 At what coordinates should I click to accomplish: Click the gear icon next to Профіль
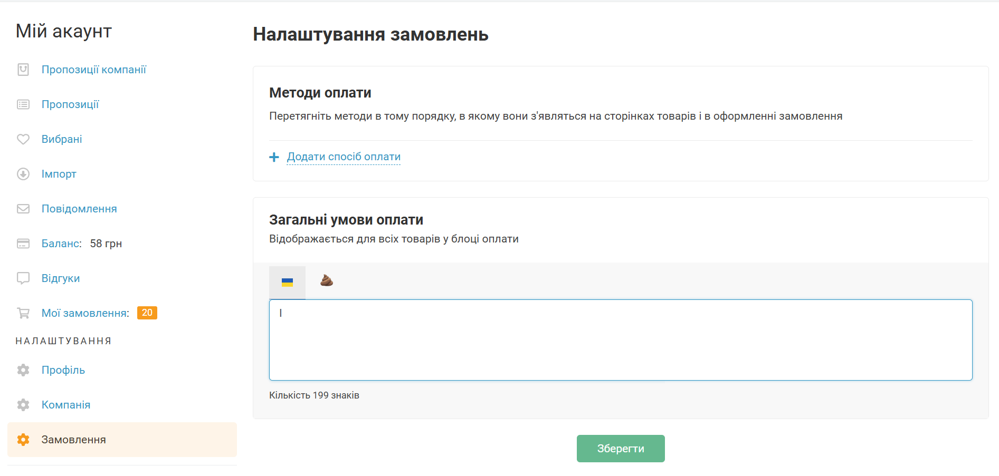(x=23, y=370)
